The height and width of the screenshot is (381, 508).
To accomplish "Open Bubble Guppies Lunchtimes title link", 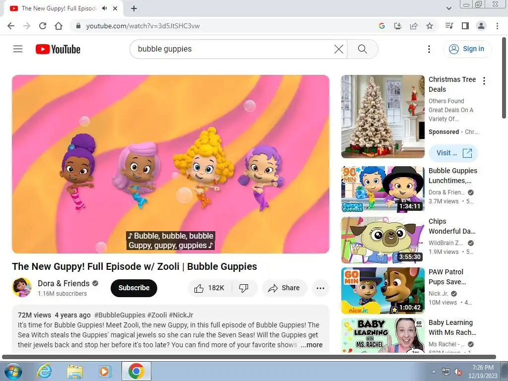I will 452,176.
